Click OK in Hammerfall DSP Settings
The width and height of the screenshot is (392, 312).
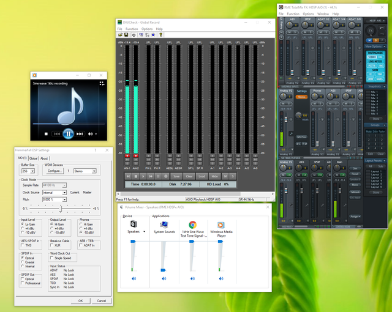tap(80, 301)
